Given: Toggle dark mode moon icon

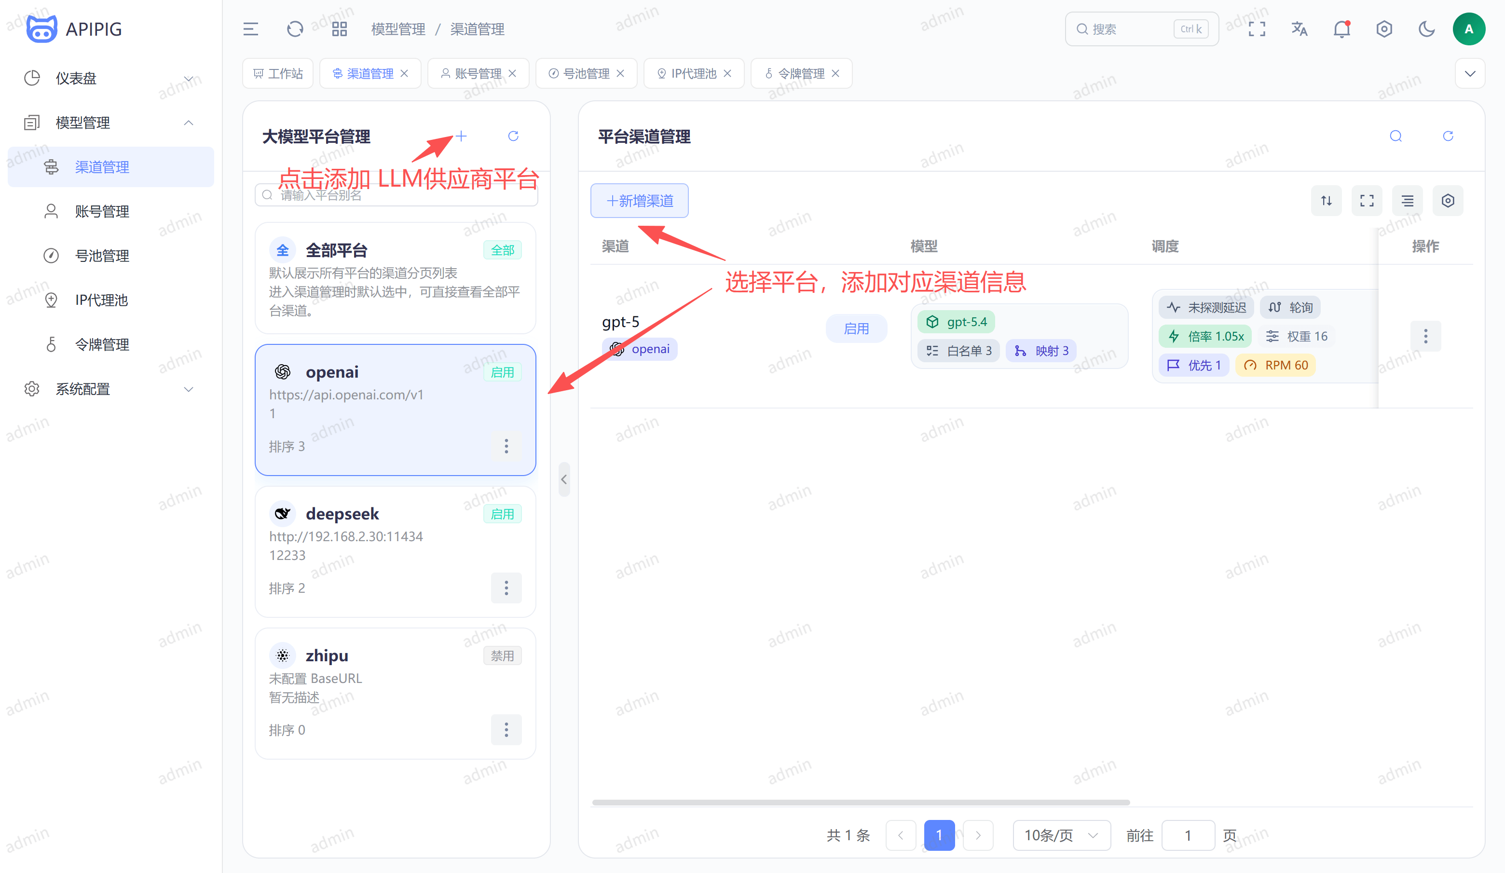Looking at the screenshot, I should (x=1426, y=28).
